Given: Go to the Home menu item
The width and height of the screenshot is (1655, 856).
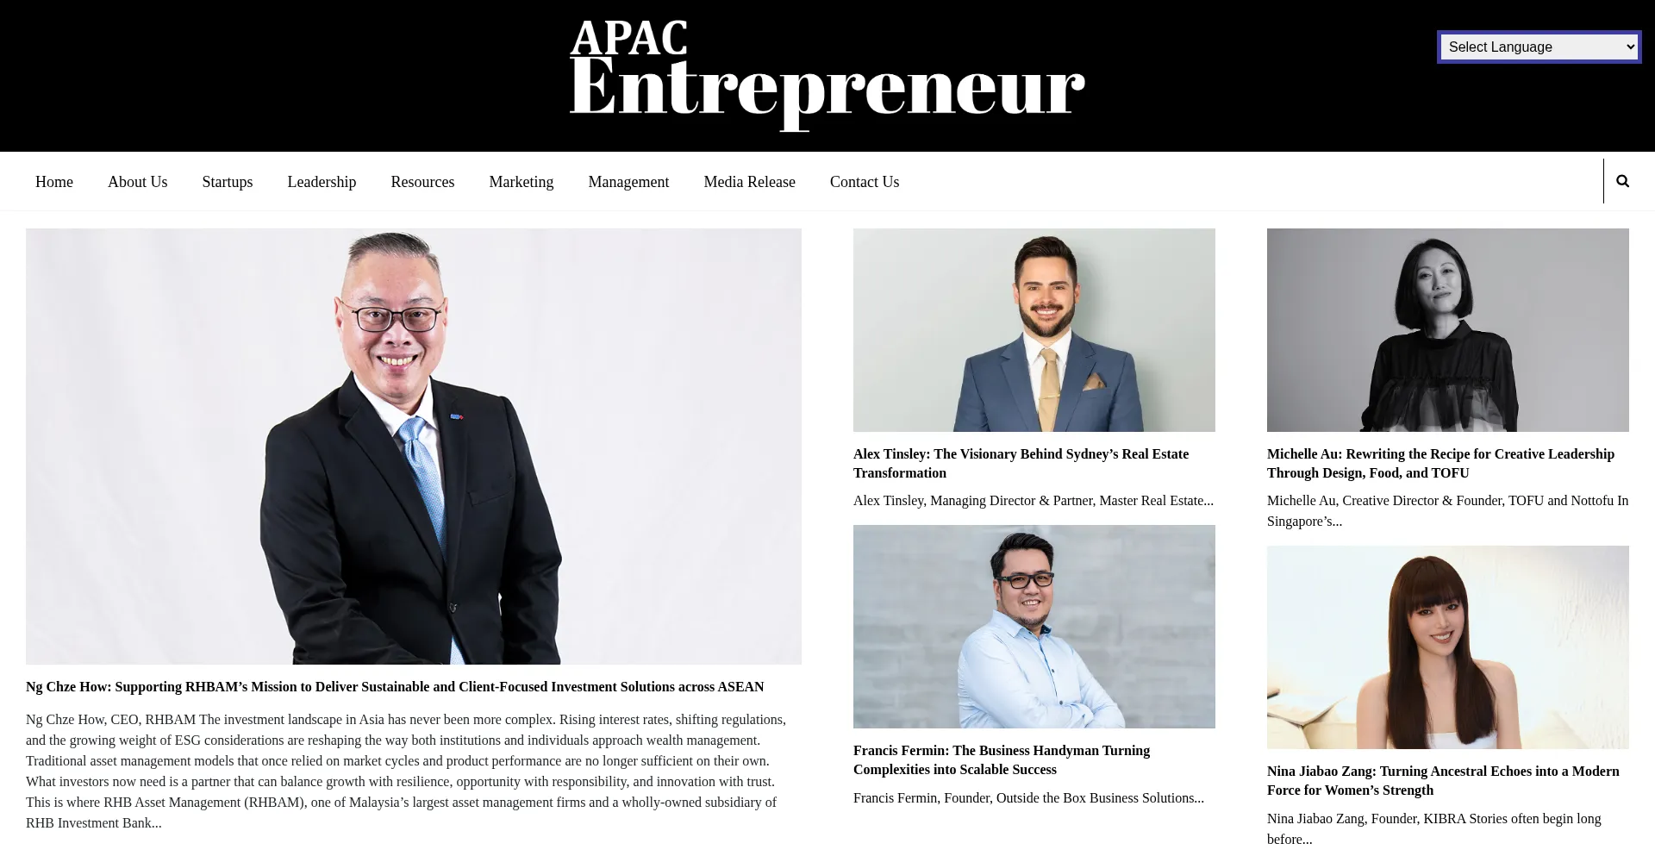Looking at the screenshot, I should [54, 182].
